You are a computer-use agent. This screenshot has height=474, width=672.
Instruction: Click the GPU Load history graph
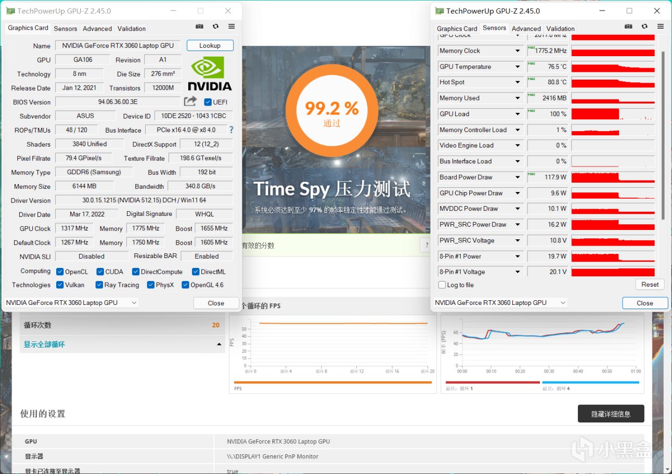(x=613, y=114)
